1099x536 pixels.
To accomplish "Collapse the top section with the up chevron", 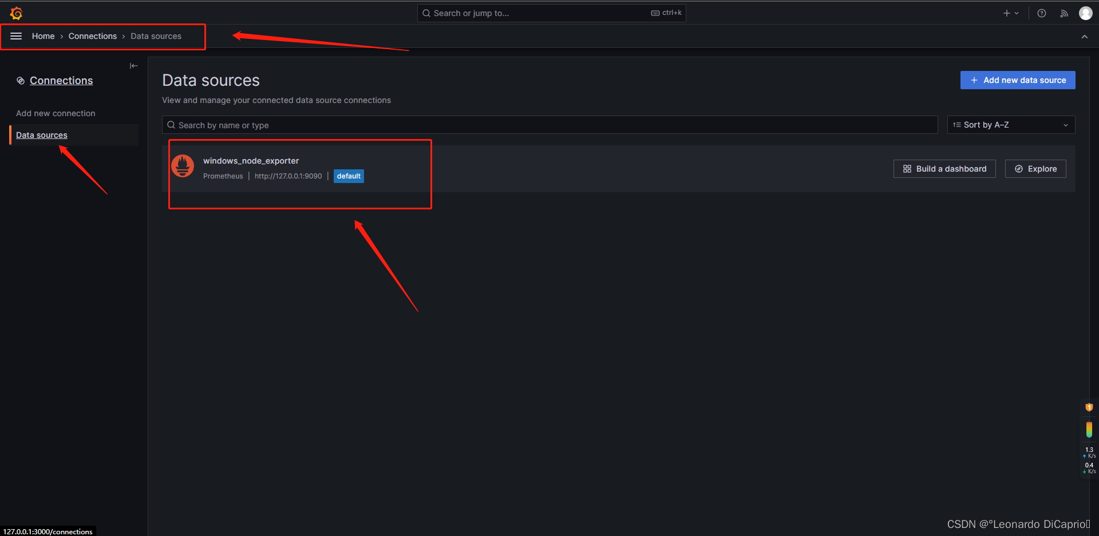I will click(1085, 36).
